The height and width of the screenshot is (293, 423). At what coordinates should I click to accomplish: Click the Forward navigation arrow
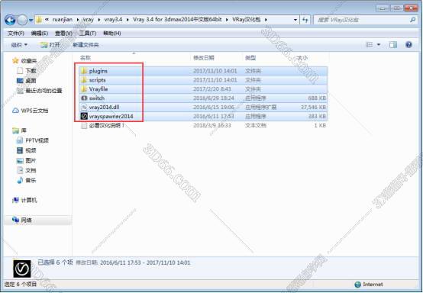coord(22,20)
